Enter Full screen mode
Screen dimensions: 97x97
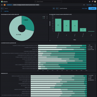tap(89, 5)
